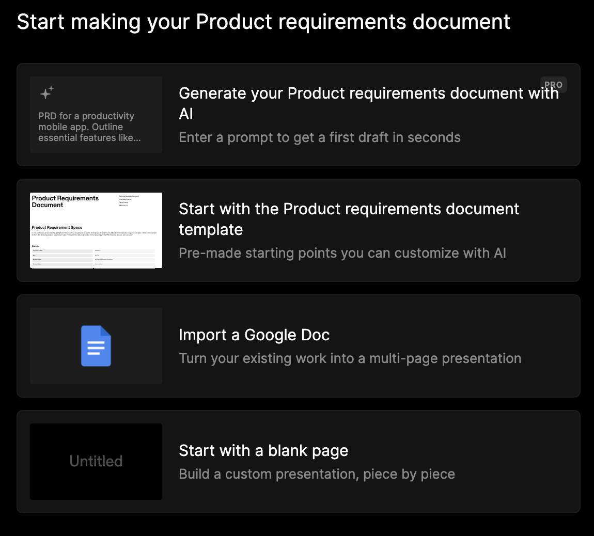Click 'Product Requirement Specs' heading in template preview

(57, 227)
